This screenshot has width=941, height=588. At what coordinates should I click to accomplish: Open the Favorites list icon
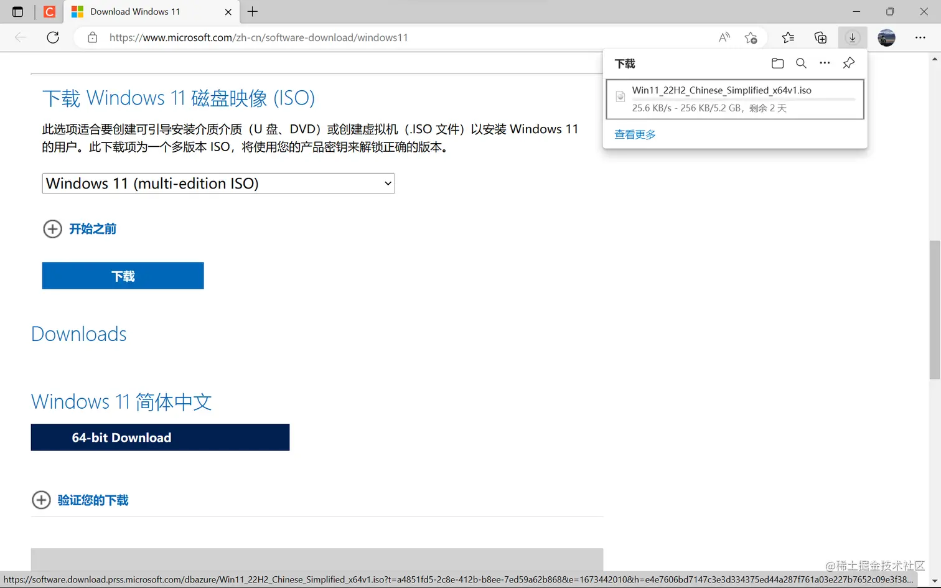788,37
